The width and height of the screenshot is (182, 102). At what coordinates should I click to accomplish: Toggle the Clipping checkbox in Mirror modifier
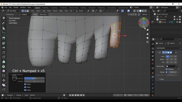click(167, 69)
